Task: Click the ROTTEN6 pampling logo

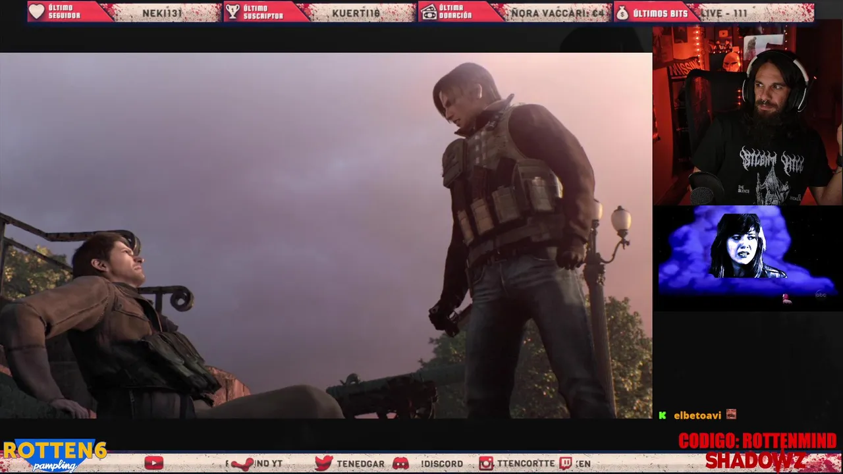Action: coord(54,456)
